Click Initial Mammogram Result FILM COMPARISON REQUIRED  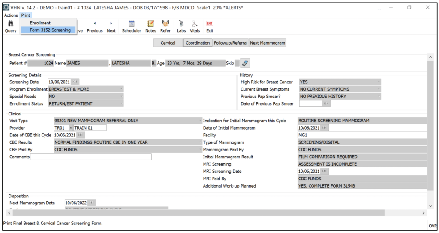[362, 157]
